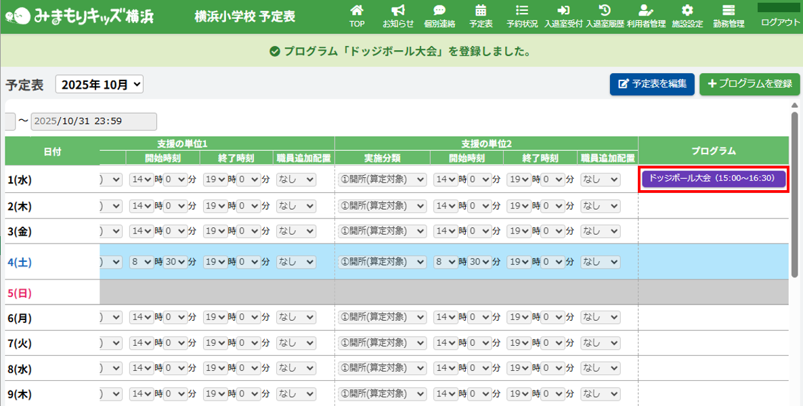Expand 職員追加配置 dropdown of 支援の単位2 for 2(木)
803x406 pixels.
601,206
